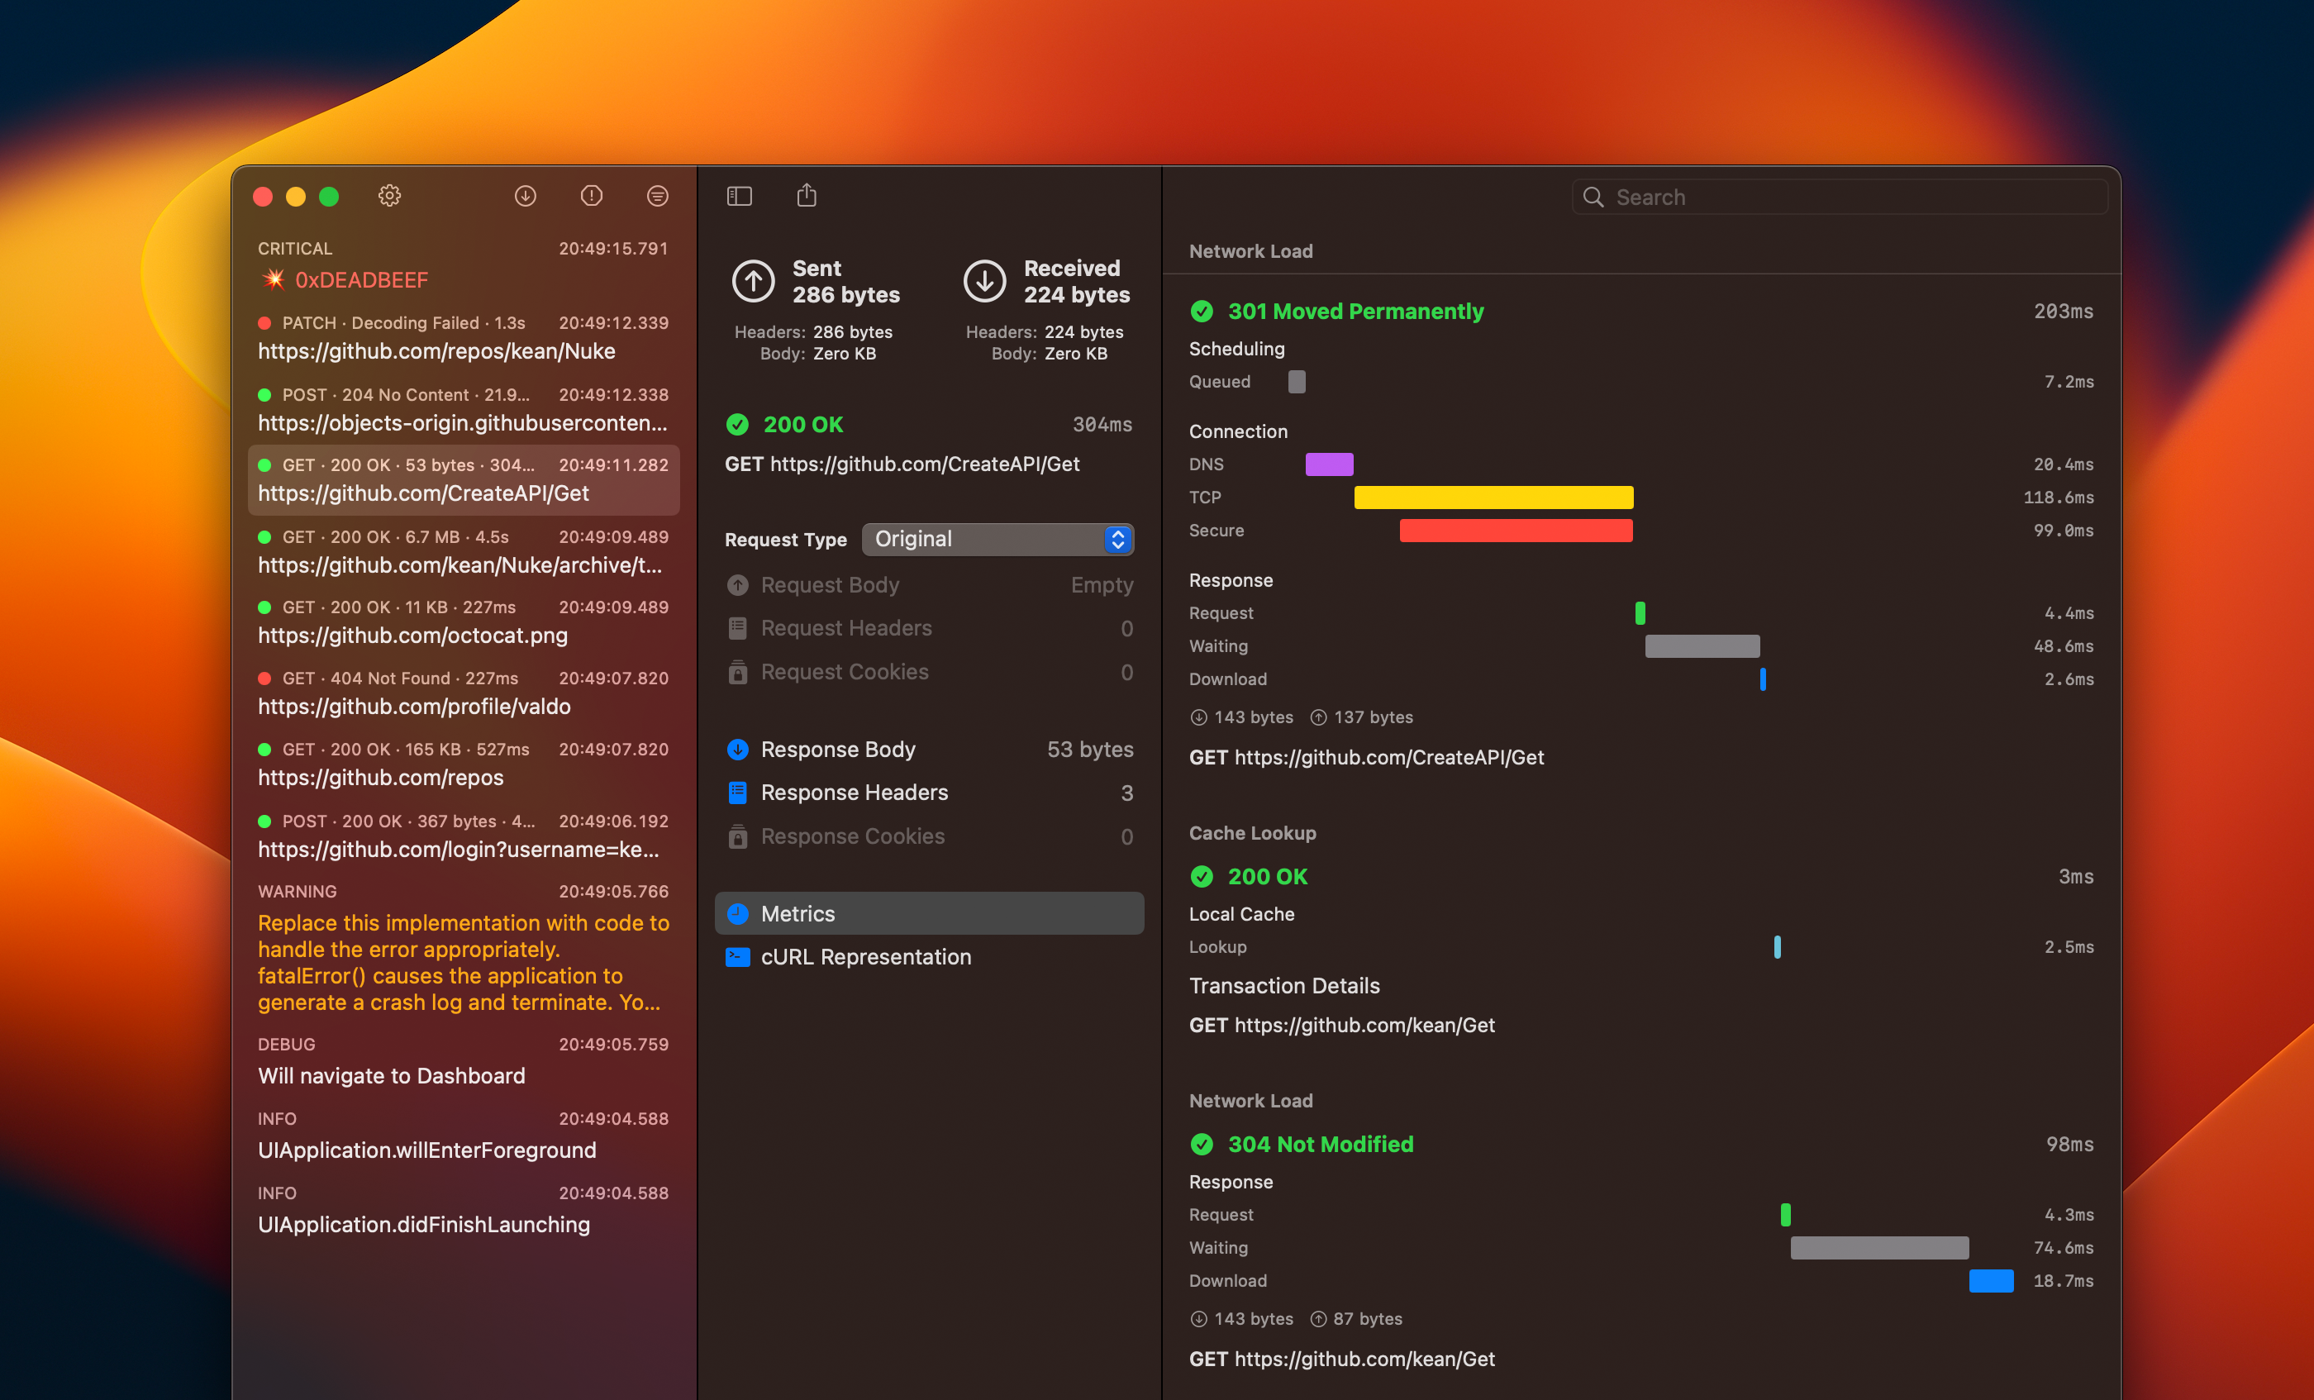Select the Metrics row
Viewport: 2314px width, 1400px height.
[x=930, y=913]
